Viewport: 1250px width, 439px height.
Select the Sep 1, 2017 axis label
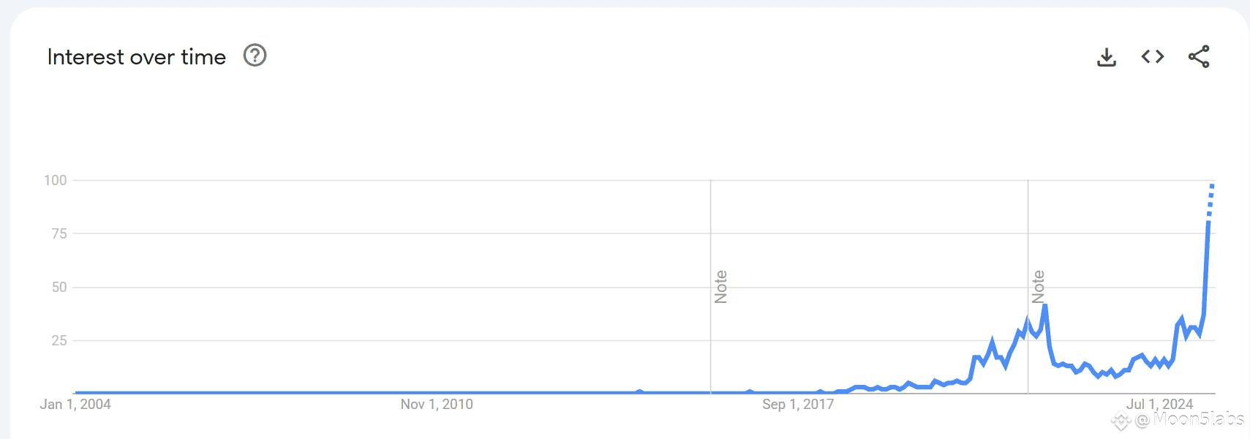point(798,404)
